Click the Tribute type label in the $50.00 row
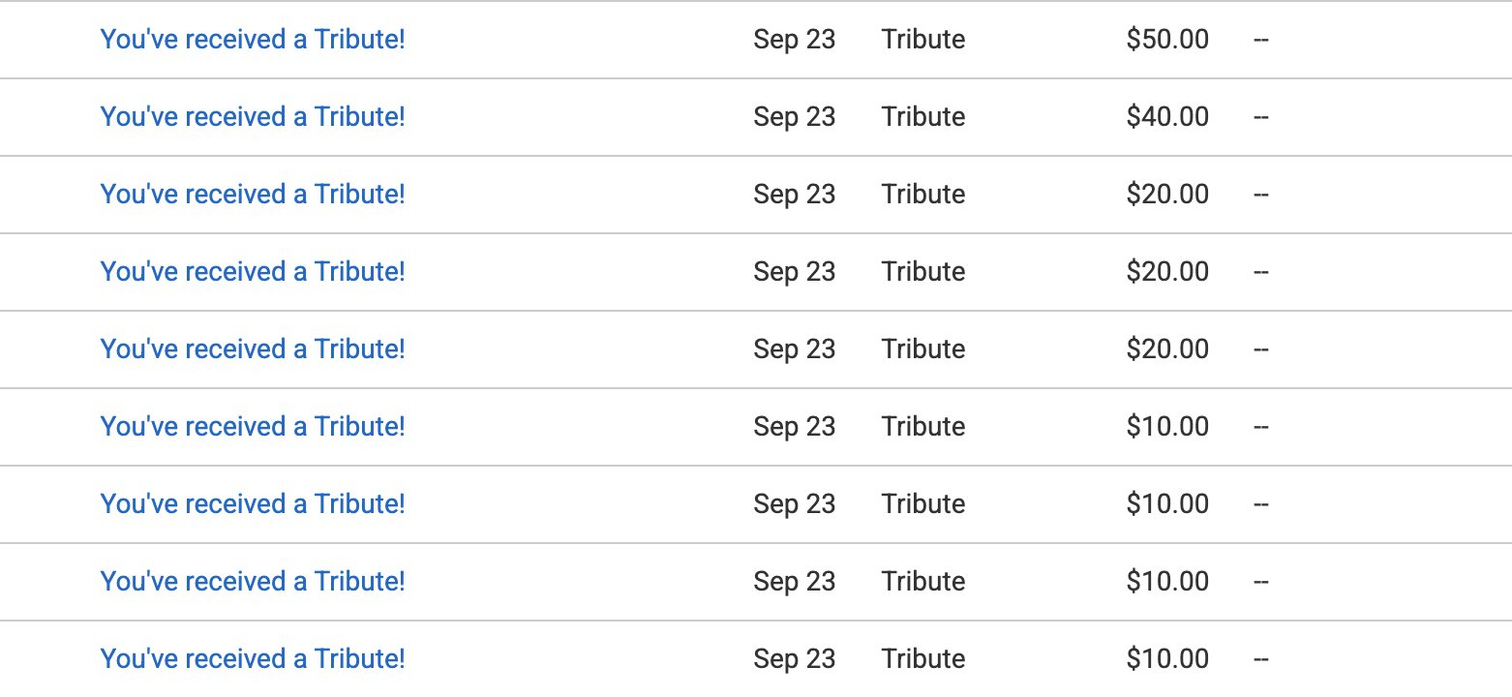Image resolution: width=1512 pixels, height=697 pixels. [x=922, y=40]
